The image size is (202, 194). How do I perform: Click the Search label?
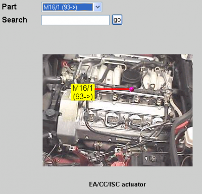[x=15, y=20]
